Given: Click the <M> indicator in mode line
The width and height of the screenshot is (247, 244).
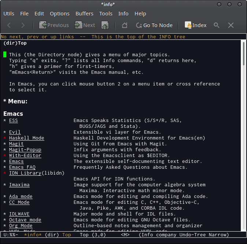Looking at the screenshot, I should pos(125,235).
